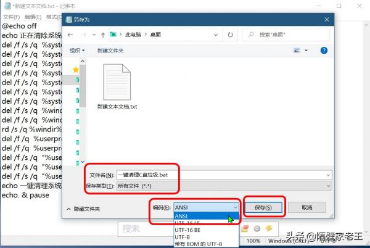Change the view layout icon

[297, 50]
